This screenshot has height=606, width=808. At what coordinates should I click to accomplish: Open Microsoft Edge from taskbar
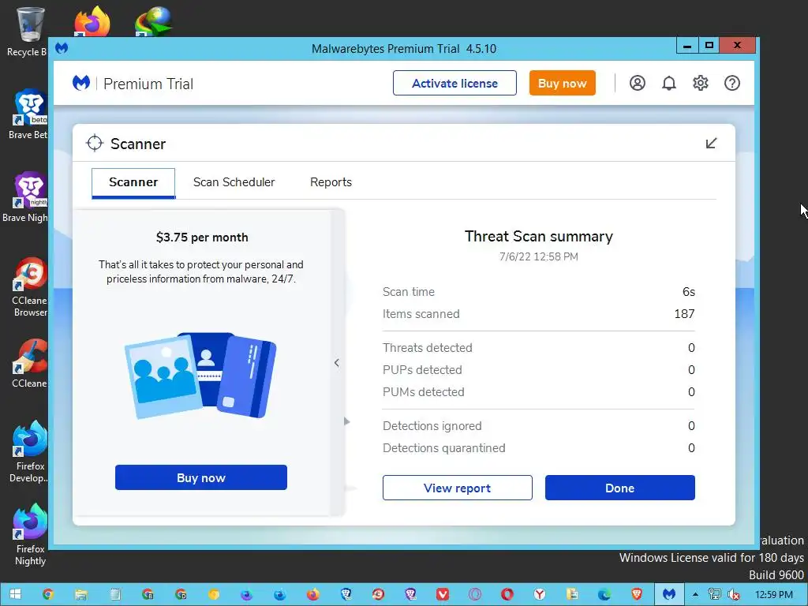[x=604, y=595]
